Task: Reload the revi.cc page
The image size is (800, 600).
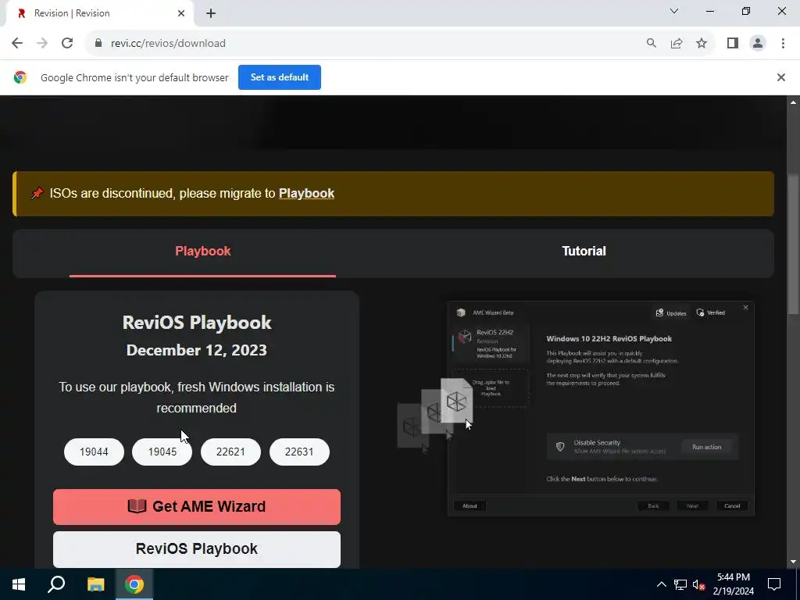Action: click(67, 44)
